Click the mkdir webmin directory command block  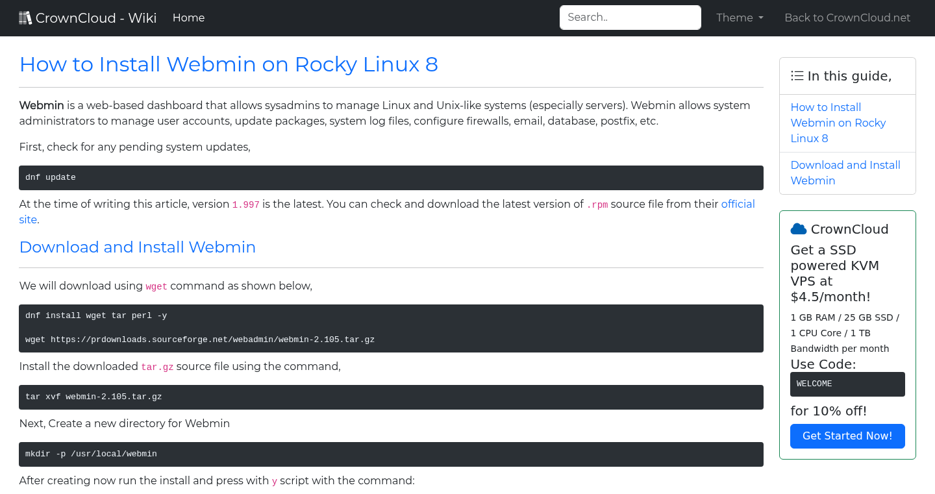[390, 454]
